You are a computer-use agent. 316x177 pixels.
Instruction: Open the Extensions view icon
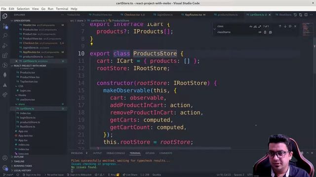pos(5,56)
